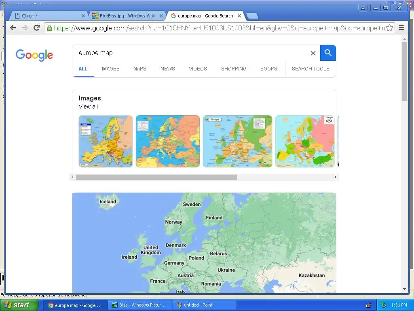Open the first yellow Europe map thumbnail
This screenshot has width=414, height=311.
106,141
